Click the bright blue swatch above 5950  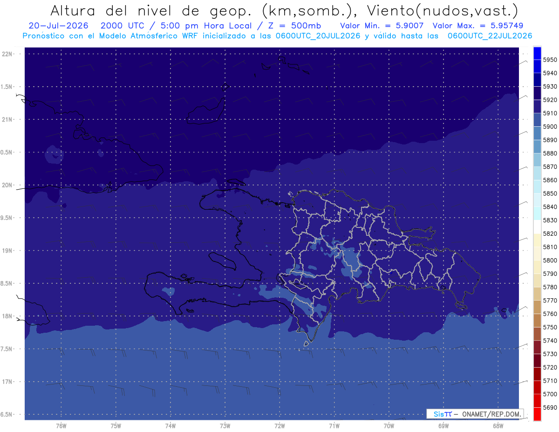[537, 53]
